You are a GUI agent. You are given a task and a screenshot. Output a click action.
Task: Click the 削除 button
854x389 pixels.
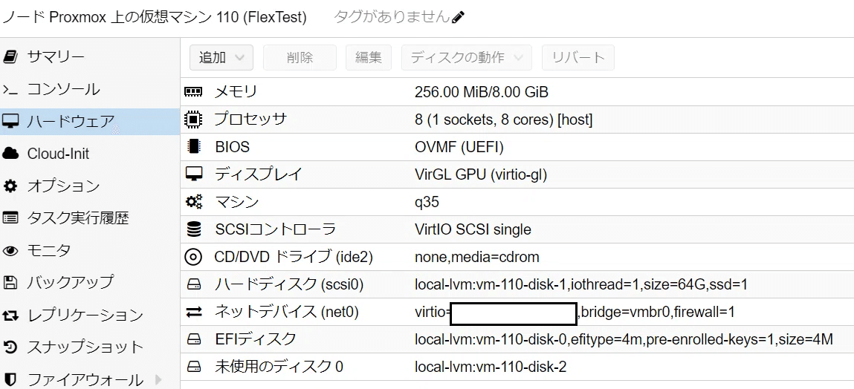click(300, 57)
